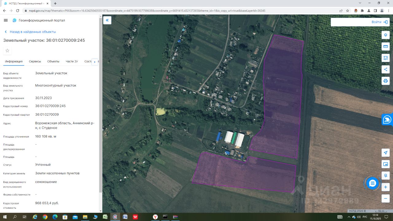
Task: Open the volume control in system tray
Action: pyautogui.click(x=359, y=217)
